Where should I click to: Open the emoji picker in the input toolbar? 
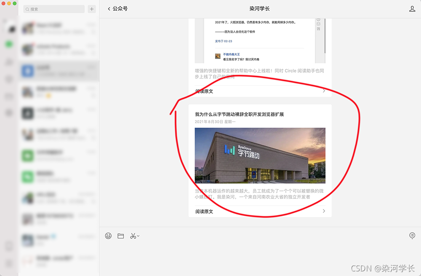108,236
